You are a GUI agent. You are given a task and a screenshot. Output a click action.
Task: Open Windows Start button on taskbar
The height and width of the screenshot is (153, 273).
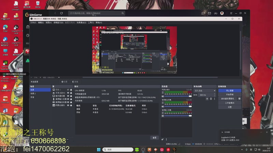click(x=99, y=150)
